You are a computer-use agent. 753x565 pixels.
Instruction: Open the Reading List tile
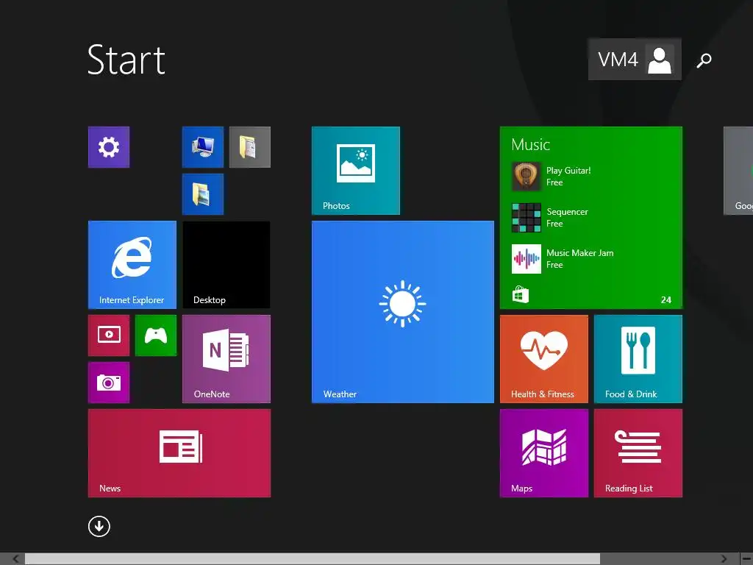(638, 453)
